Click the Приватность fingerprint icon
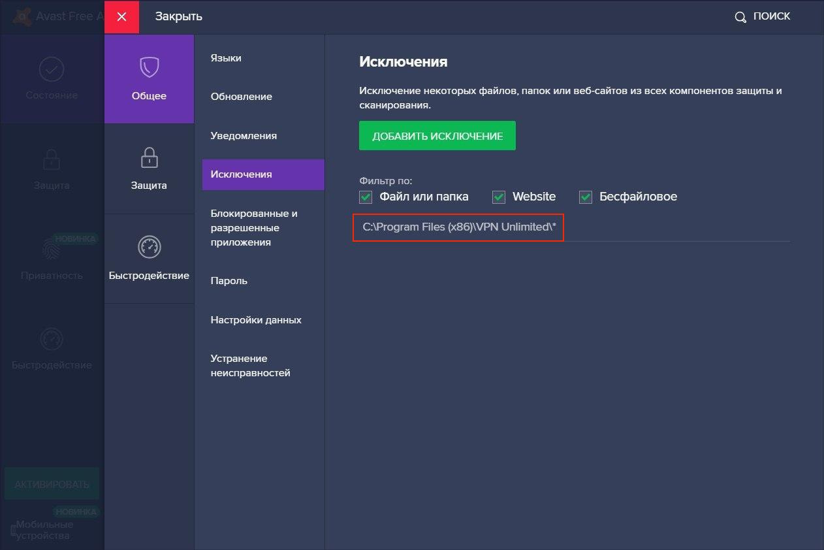This screenshot has width=824, height=550. tap(52, 249)
